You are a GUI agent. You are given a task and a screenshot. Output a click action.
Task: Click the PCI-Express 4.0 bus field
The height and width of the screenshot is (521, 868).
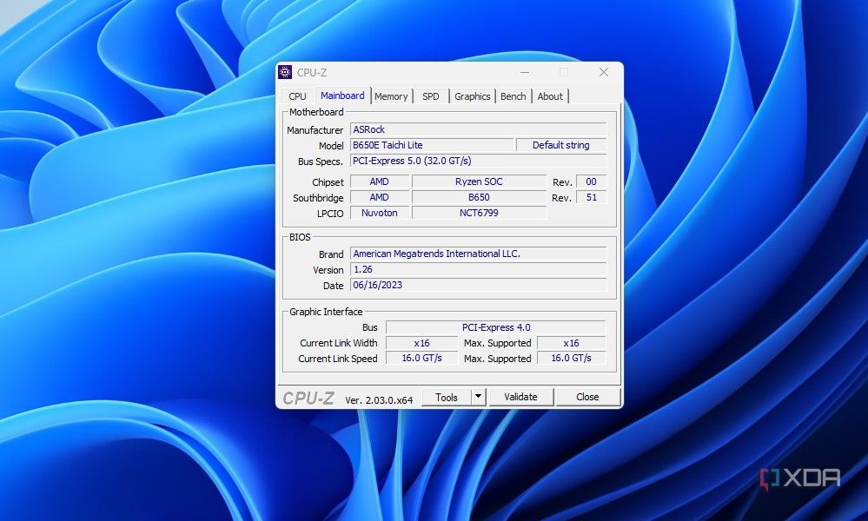coord(496,327)
